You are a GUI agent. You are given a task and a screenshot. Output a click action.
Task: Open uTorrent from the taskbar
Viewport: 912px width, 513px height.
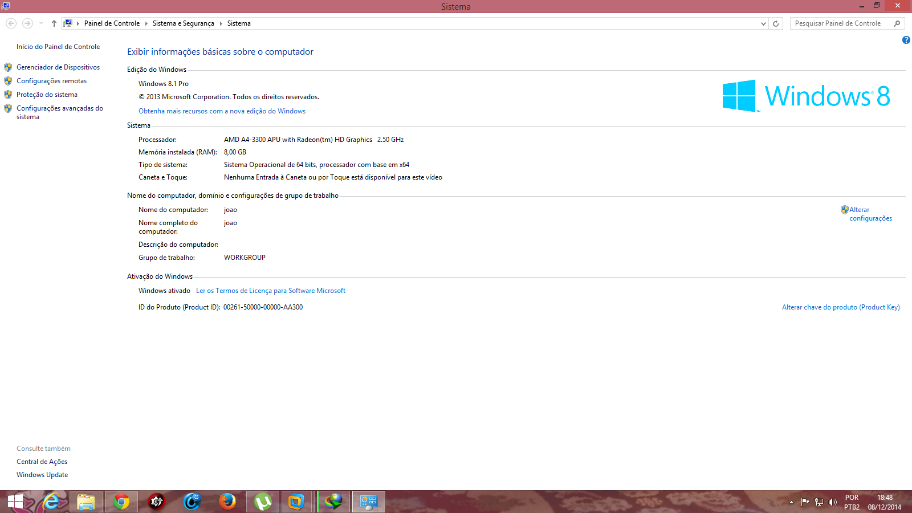click(263, 502)
